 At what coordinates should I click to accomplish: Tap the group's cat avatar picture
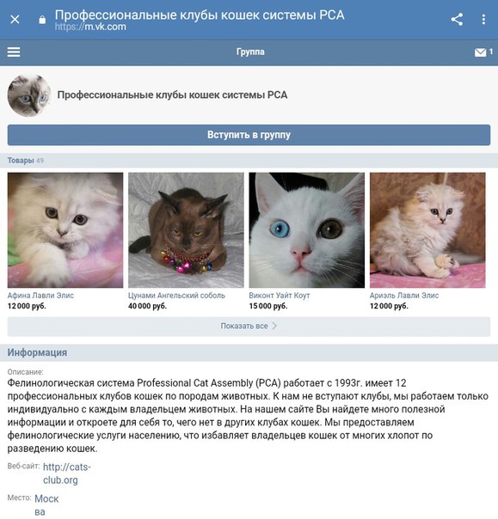(x=29, y=95)
